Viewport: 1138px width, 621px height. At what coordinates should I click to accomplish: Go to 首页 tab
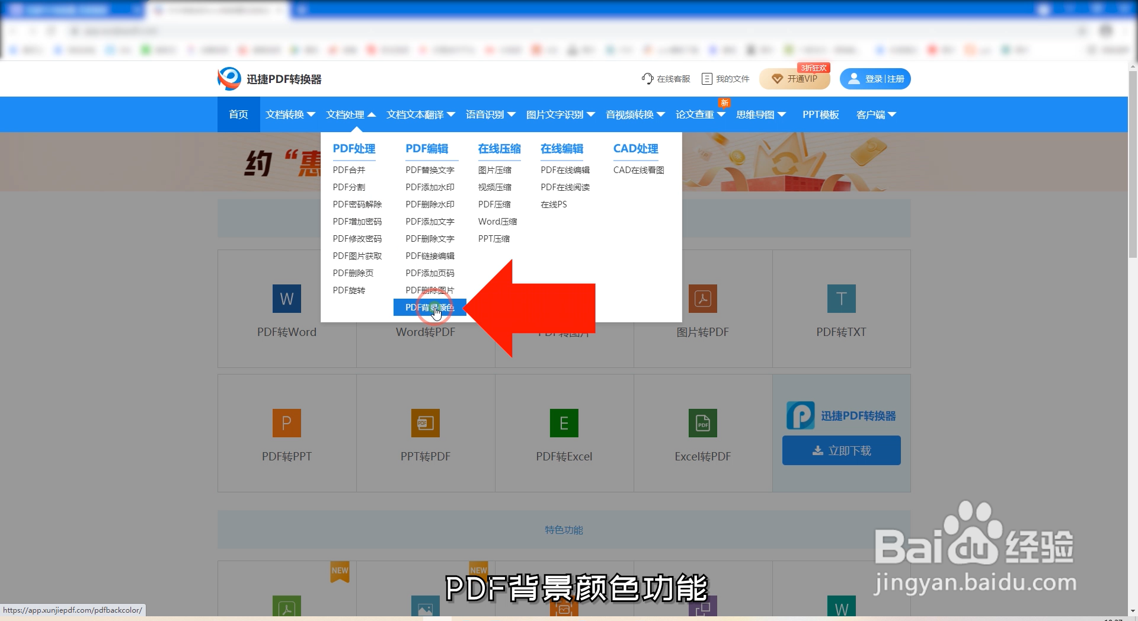click(238, 114)
